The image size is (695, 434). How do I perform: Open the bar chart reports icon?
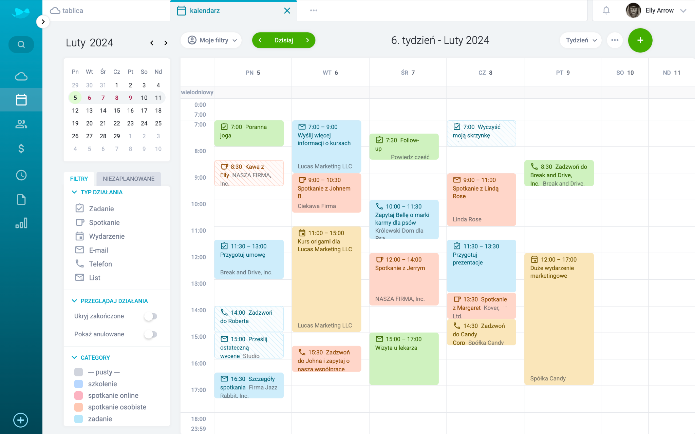21,223
